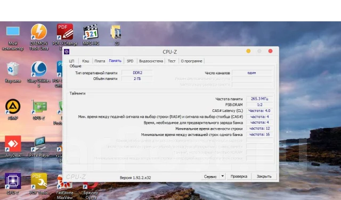
Task: Select the частота: 16 value
Action: [259, 134]
